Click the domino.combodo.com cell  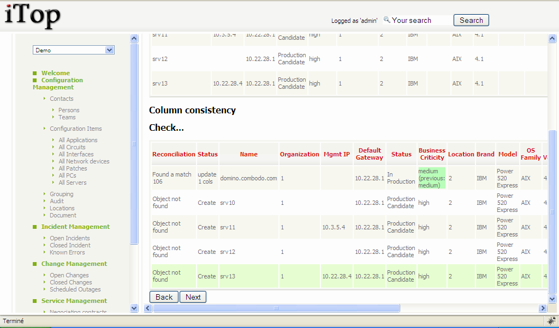248,178
